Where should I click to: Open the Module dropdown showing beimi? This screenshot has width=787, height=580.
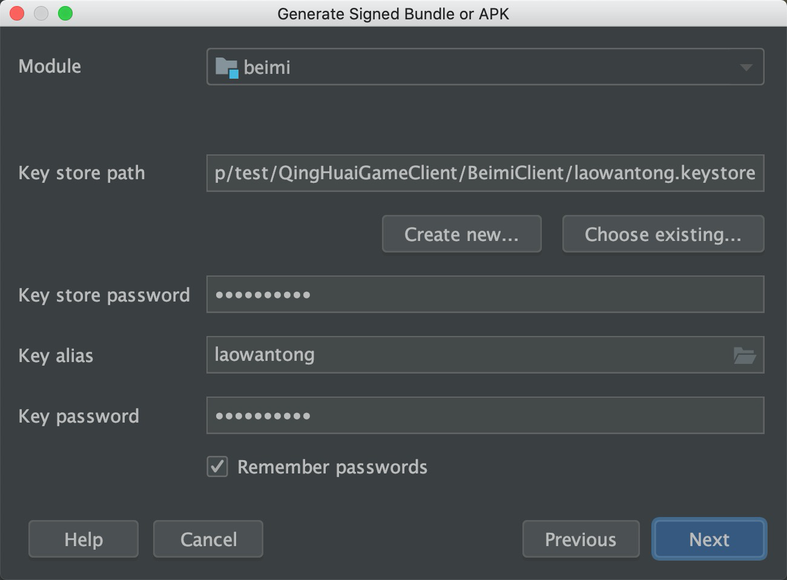pyautogui.click(x=485, y=67)
